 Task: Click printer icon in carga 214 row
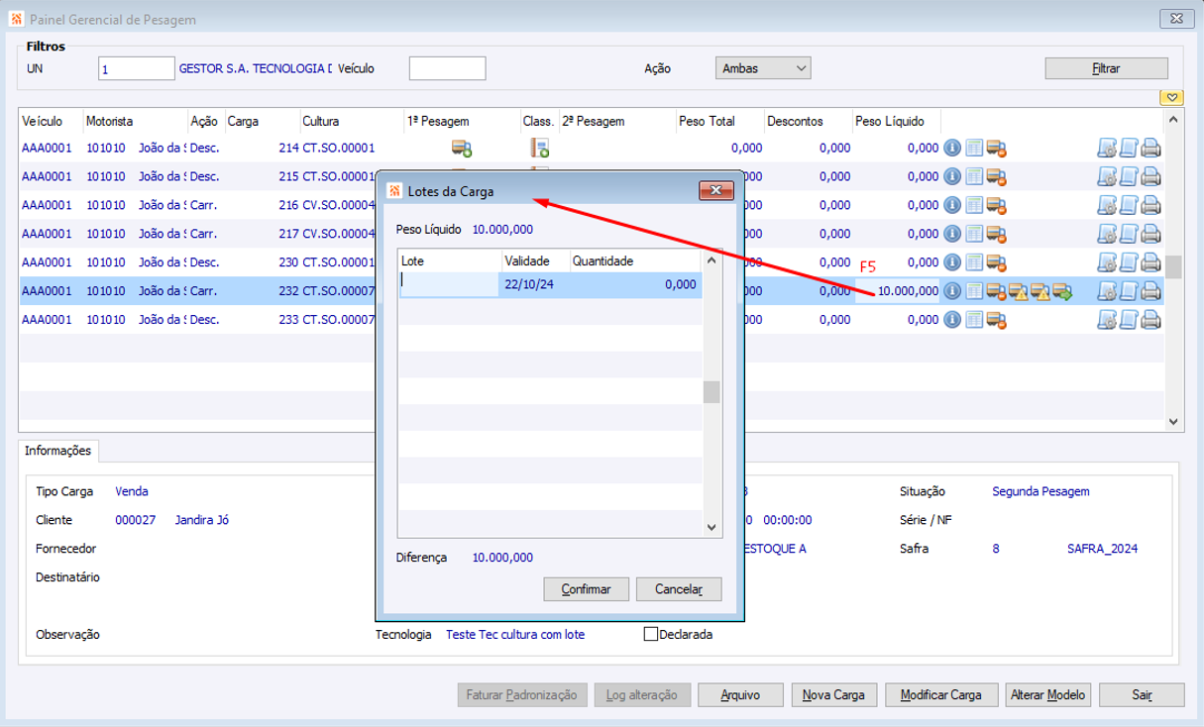[x=1150, y=149]
